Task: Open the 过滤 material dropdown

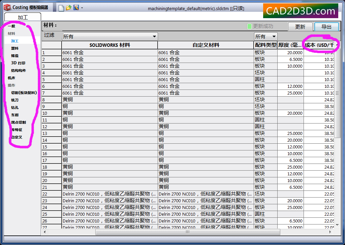Action: coord(110,36)
